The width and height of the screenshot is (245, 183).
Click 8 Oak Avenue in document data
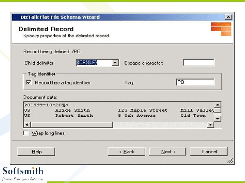click(137, 116)
